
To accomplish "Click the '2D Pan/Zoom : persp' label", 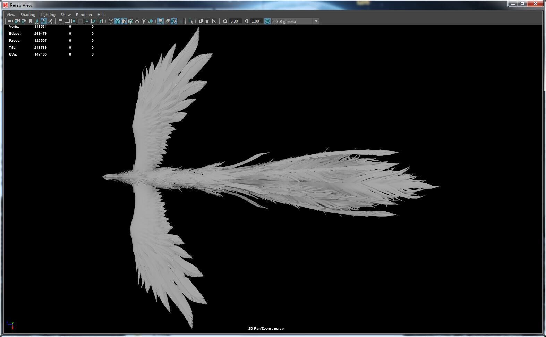I will 266,328.
